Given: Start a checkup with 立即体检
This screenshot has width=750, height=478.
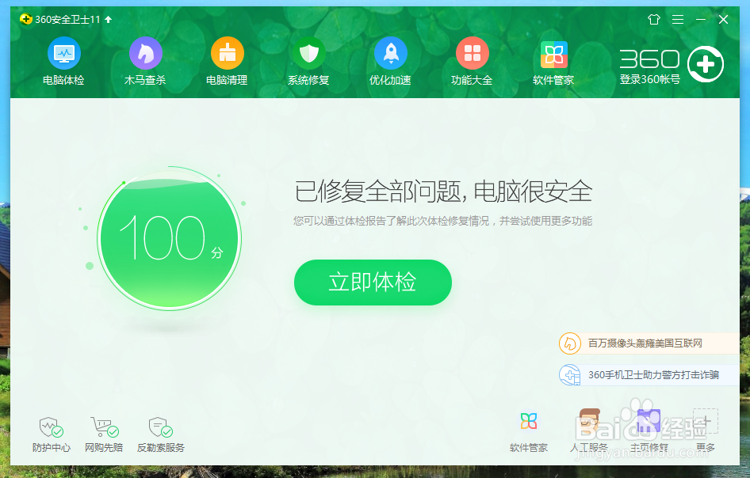Looking at the screenshot, I should pyautogui.click(x=373, y=283).
